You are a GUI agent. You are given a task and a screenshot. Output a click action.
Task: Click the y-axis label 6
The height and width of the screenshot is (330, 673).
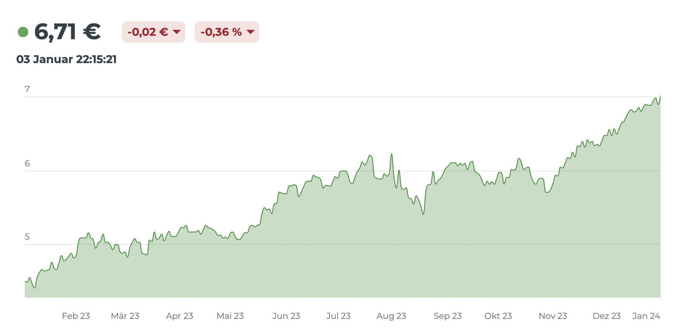pos(27,163)
